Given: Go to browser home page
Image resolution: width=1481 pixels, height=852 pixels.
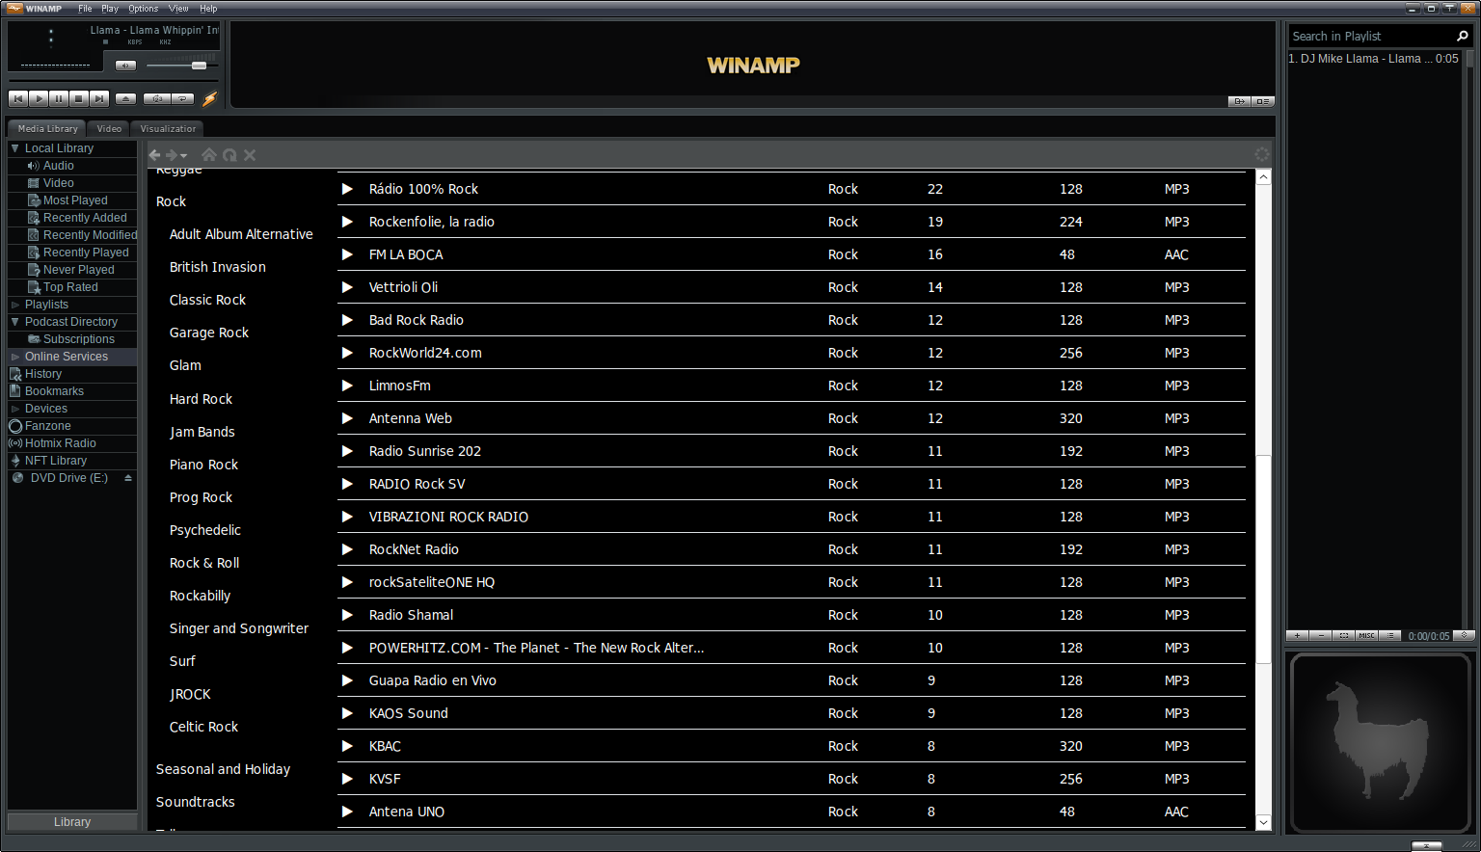Looking at the screenshot, I should click(x=208, y=154).
